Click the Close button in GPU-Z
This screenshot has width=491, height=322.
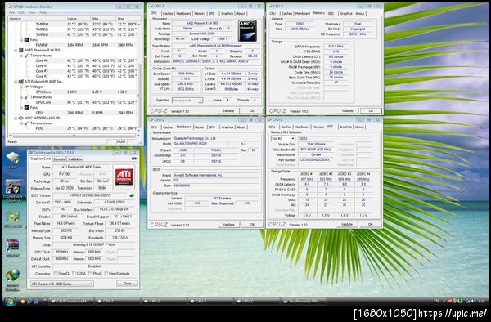click(127, 284)
